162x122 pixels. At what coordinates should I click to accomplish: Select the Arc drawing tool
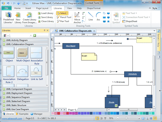click(98, 16)
